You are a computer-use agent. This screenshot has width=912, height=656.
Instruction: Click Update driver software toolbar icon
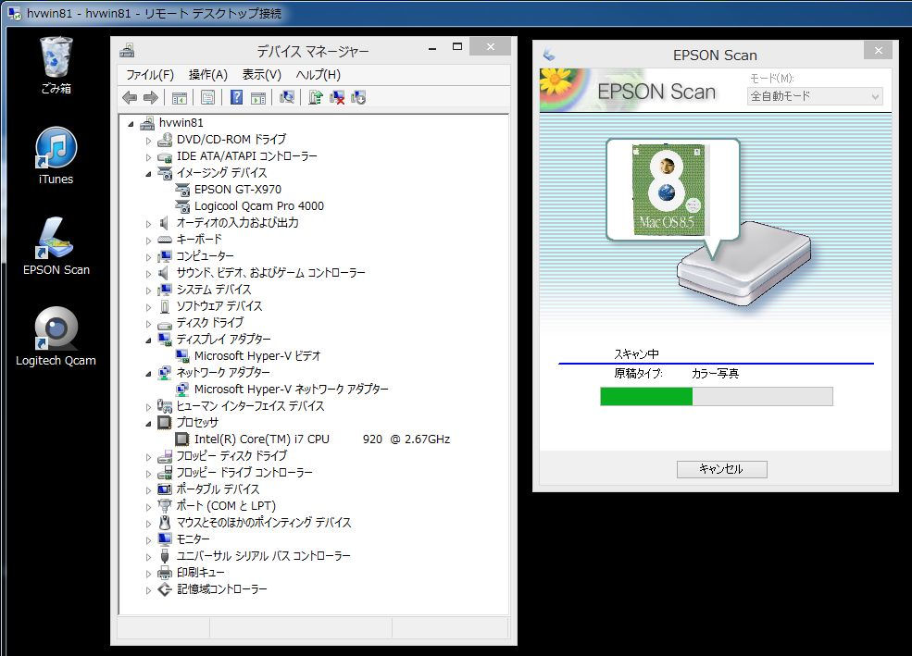tap(315, 97)
